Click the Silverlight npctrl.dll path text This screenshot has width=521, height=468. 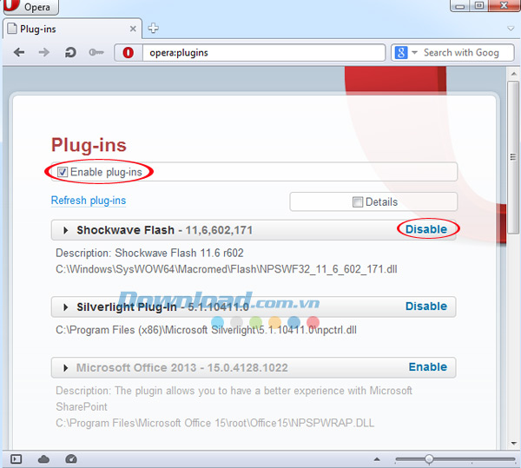pyautogui.click(x=206, y=330)
